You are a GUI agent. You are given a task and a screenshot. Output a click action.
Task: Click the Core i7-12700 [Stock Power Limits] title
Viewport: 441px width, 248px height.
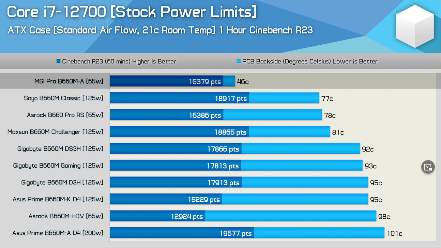pos(132,12)
